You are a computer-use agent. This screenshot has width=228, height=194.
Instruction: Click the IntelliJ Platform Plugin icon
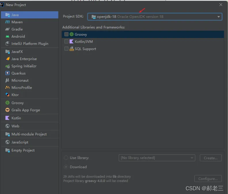pos(7,43)
